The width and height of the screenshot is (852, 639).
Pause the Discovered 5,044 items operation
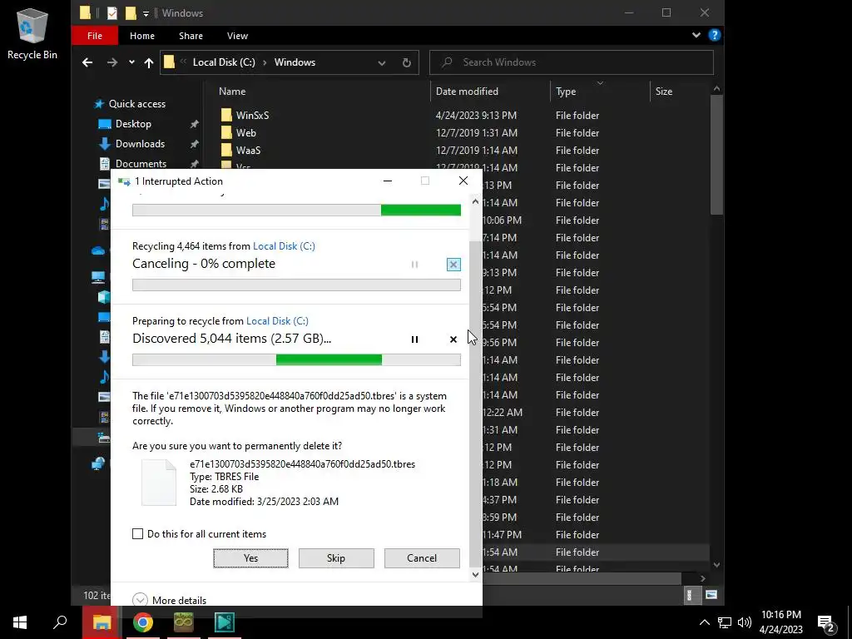pyautogui.click(x=414, y=339)
